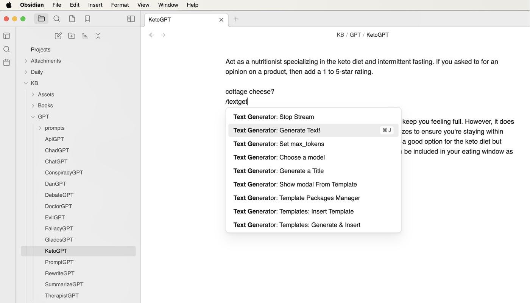Click GPT in the breadcrumb path
This screenshot has width=530, height=303.
(355, 35)
